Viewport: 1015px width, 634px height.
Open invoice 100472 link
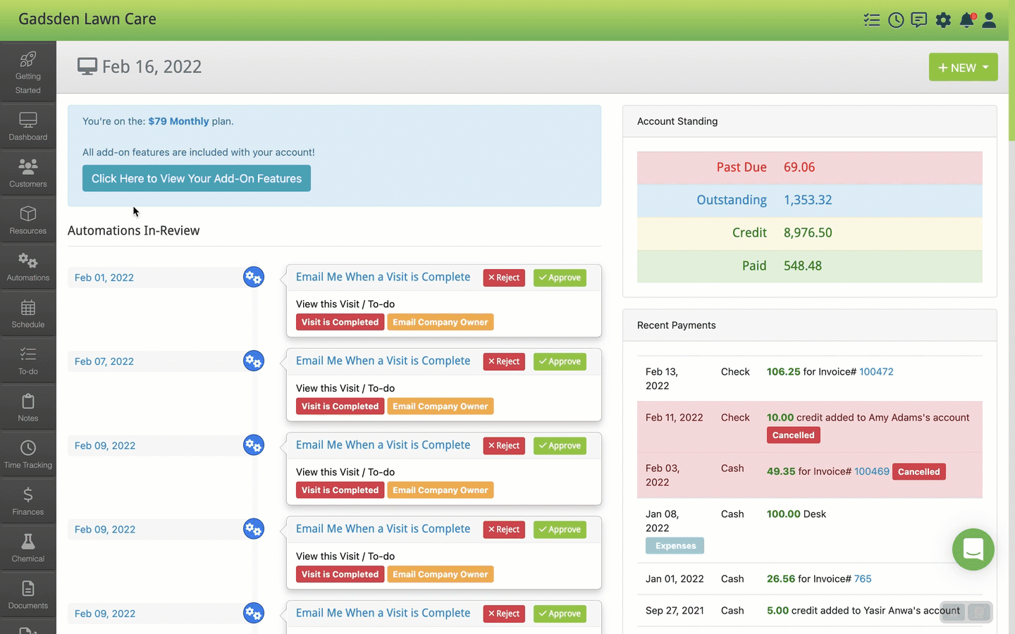tap(876, 371)
